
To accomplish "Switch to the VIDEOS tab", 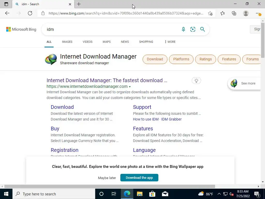I will [87, 42].
